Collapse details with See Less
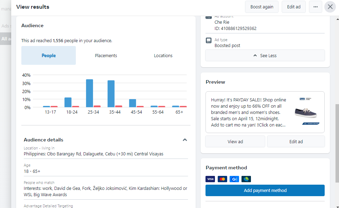Screen dimensions: 339x208 pos(265,55)
